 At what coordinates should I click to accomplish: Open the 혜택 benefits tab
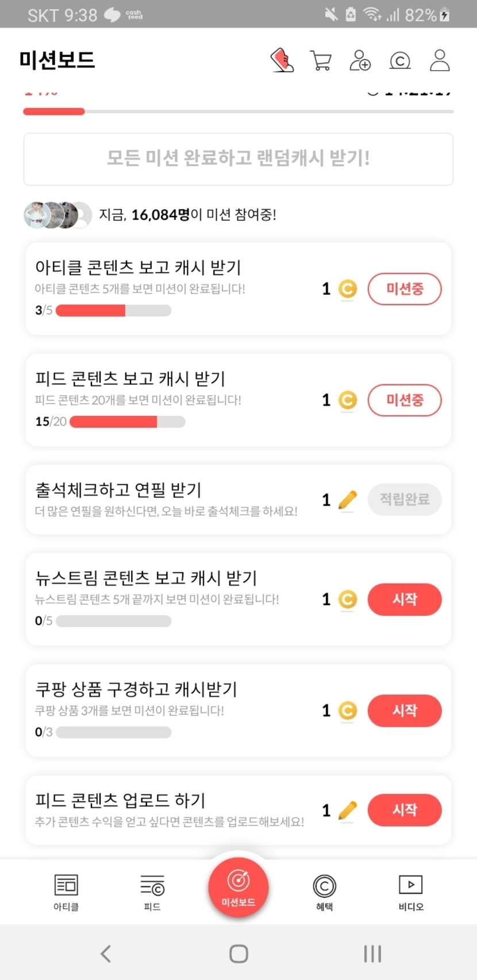tap(324, 892)
